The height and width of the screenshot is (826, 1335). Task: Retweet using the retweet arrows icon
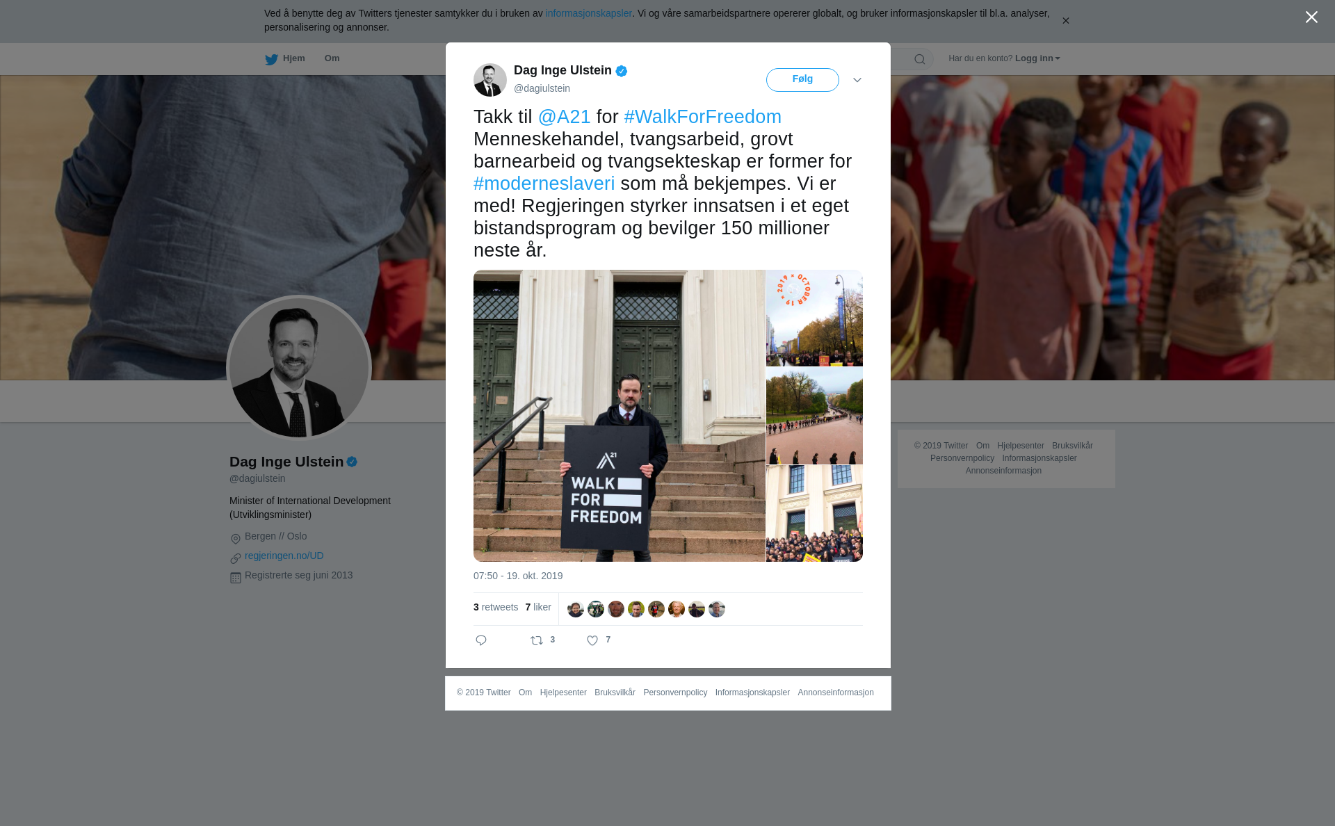(x=537, y=640)
